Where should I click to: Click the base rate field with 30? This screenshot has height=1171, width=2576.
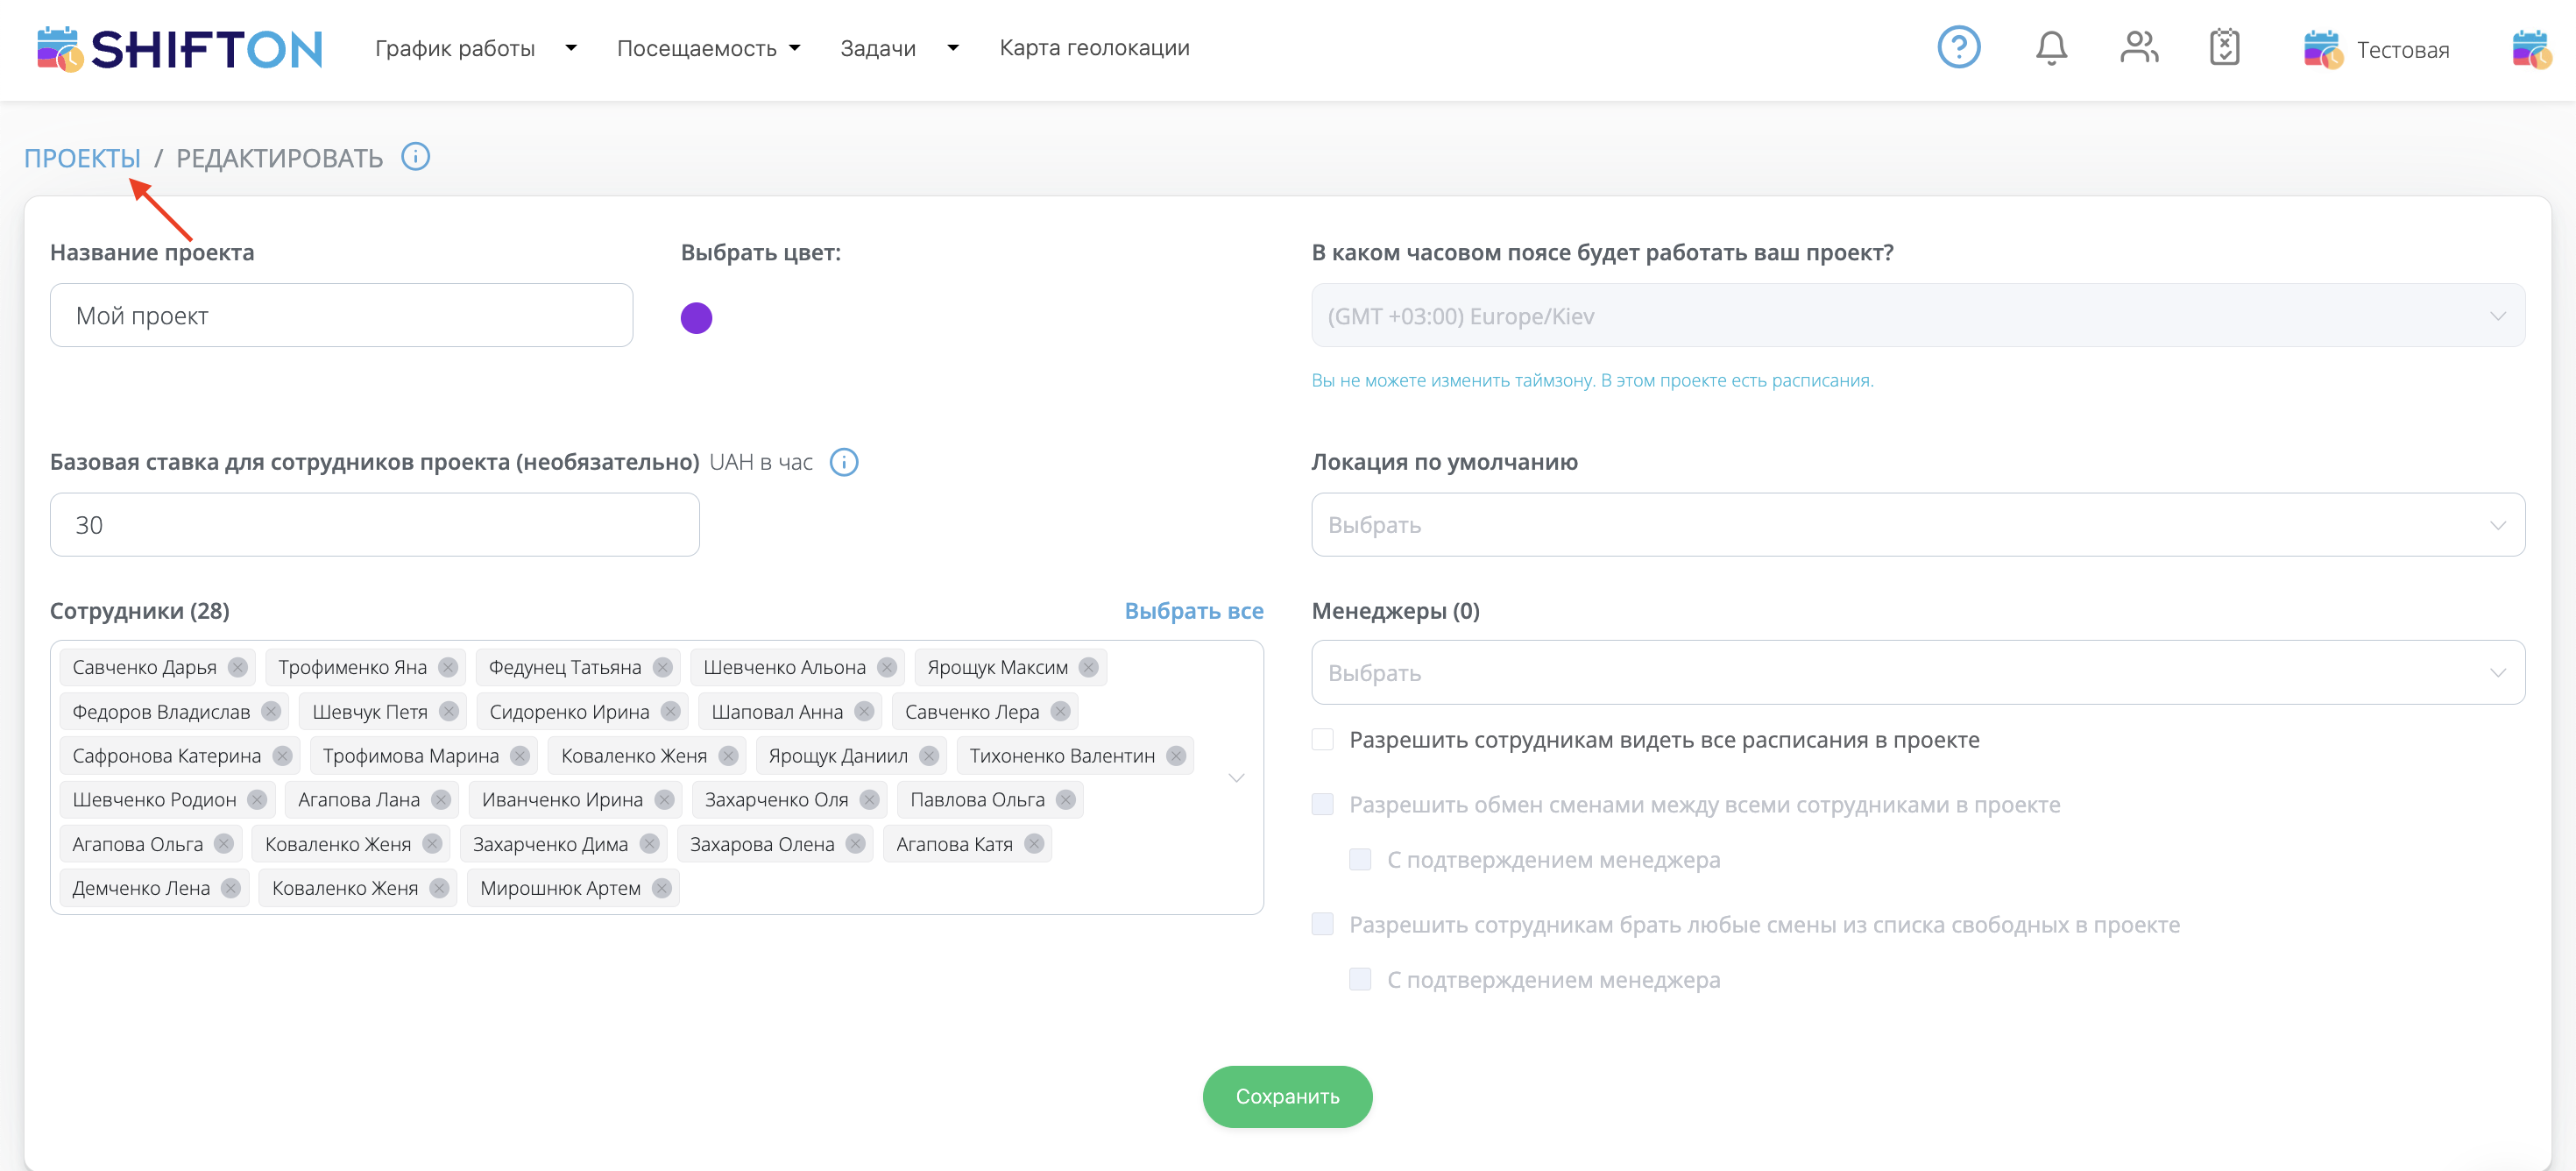tap(374, 524)
